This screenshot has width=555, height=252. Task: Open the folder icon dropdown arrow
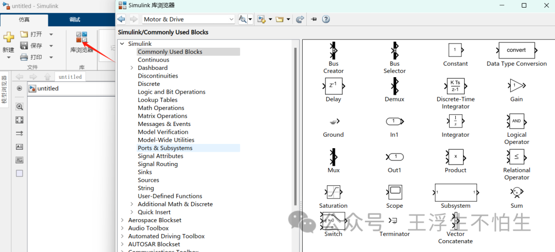pyautogui.click(x=288, y=19)
